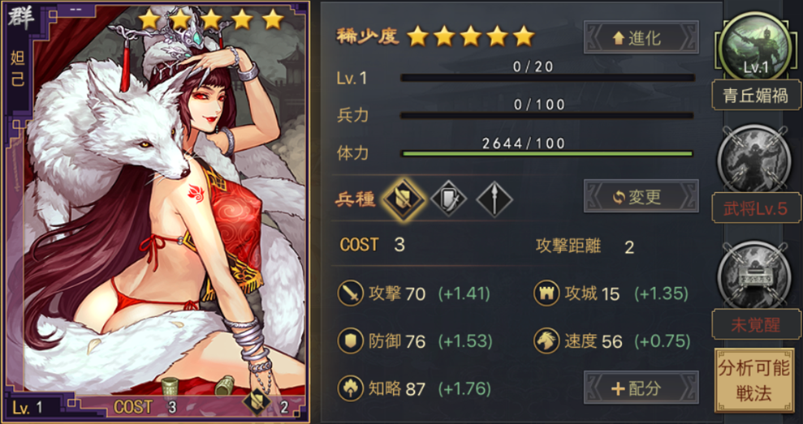Screen dimensions: 803x424
Task: Click the 変更 change troop button
Action: pos(641,196)
